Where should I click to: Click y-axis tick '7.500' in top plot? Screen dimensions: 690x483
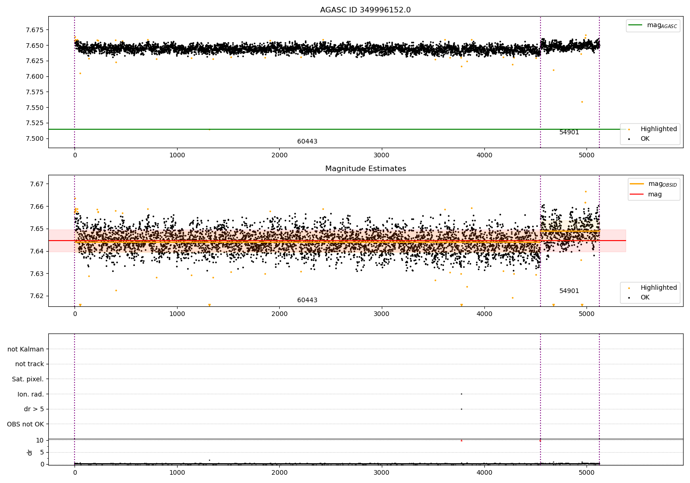pos(35,138)
